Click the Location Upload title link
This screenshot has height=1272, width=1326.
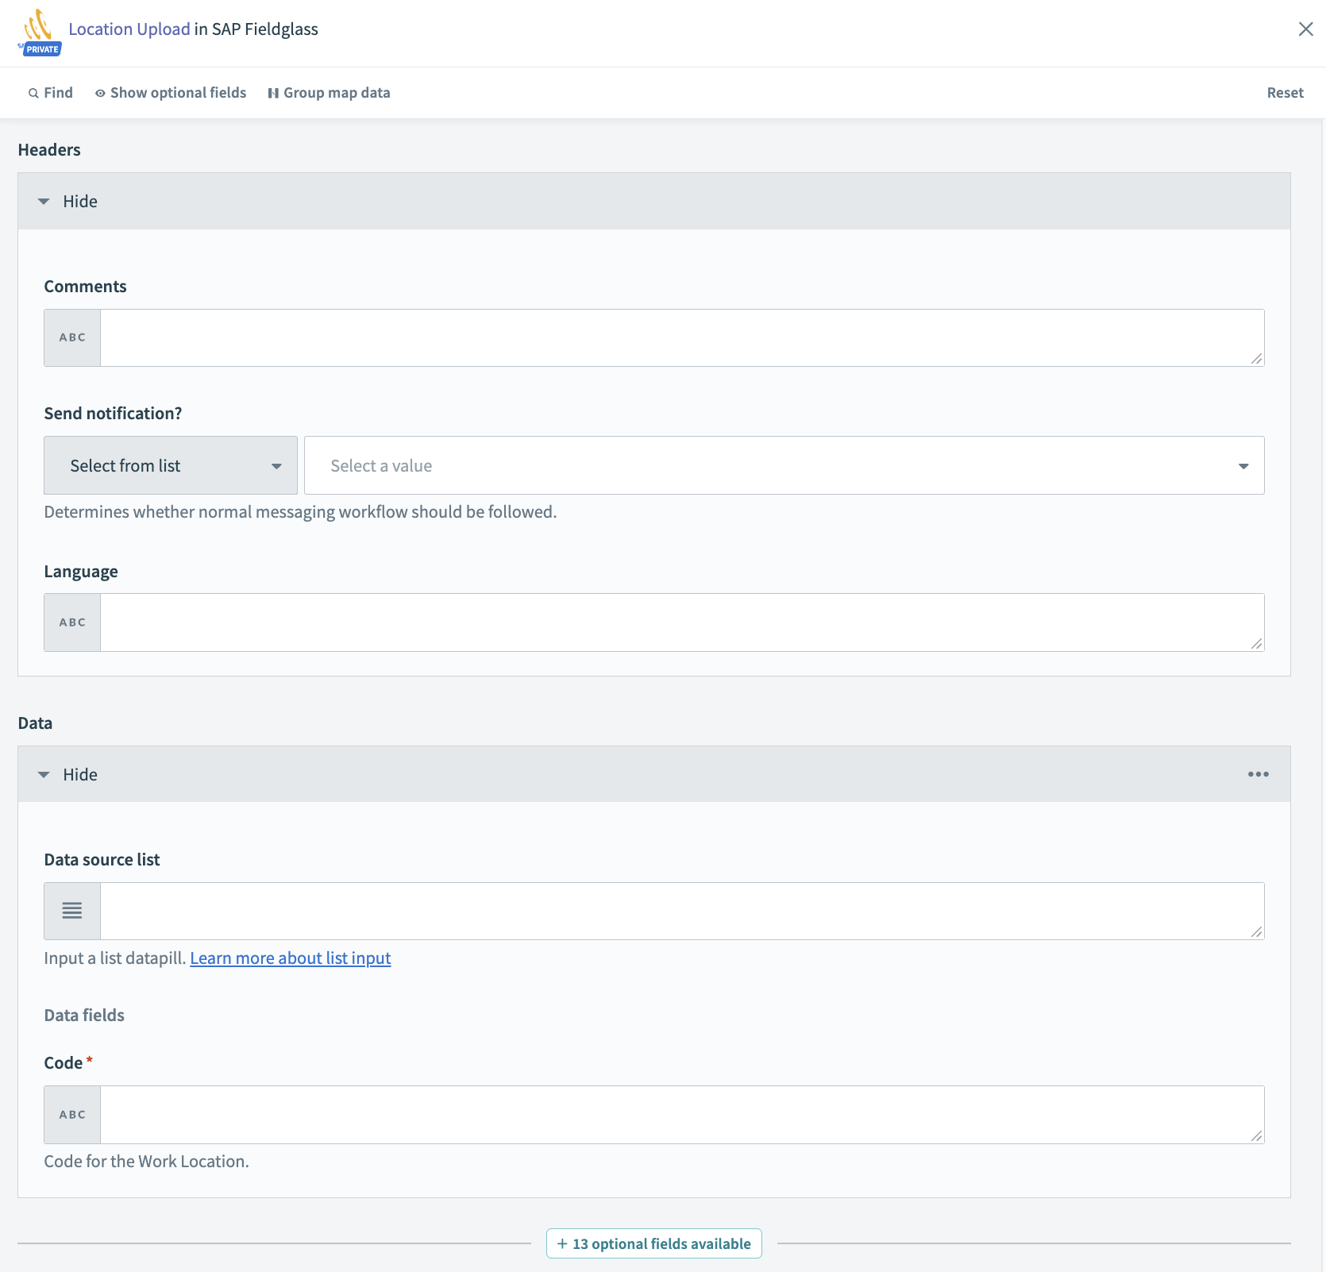[x=129, y=29]
